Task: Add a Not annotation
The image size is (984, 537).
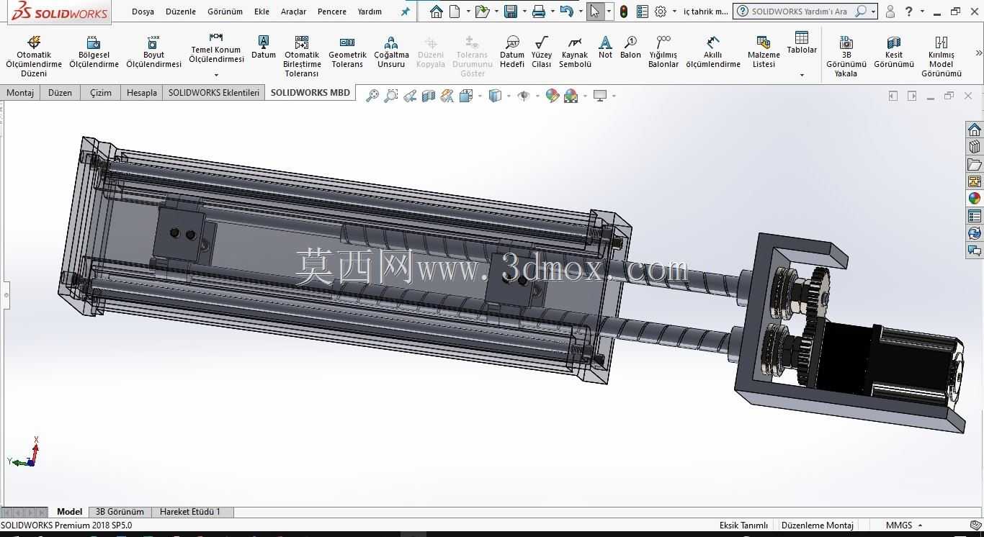Action: pyautogui.click(x=605, y=47)
